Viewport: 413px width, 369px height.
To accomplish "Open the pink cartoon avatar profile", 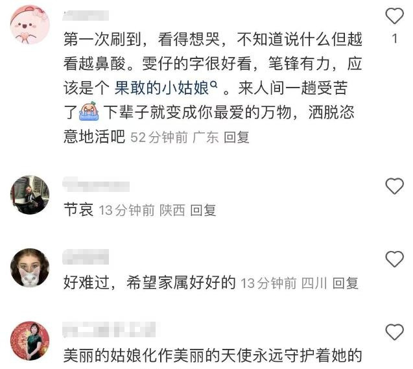I will (30, 25).
